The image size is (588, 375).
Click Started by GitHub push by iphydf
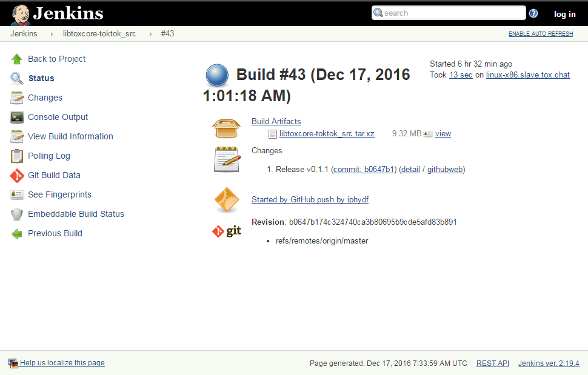pyautogui.click(x=310, y=200)
